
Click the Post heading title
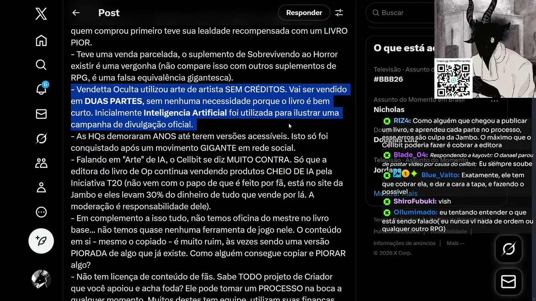click(x=109, y=13)
